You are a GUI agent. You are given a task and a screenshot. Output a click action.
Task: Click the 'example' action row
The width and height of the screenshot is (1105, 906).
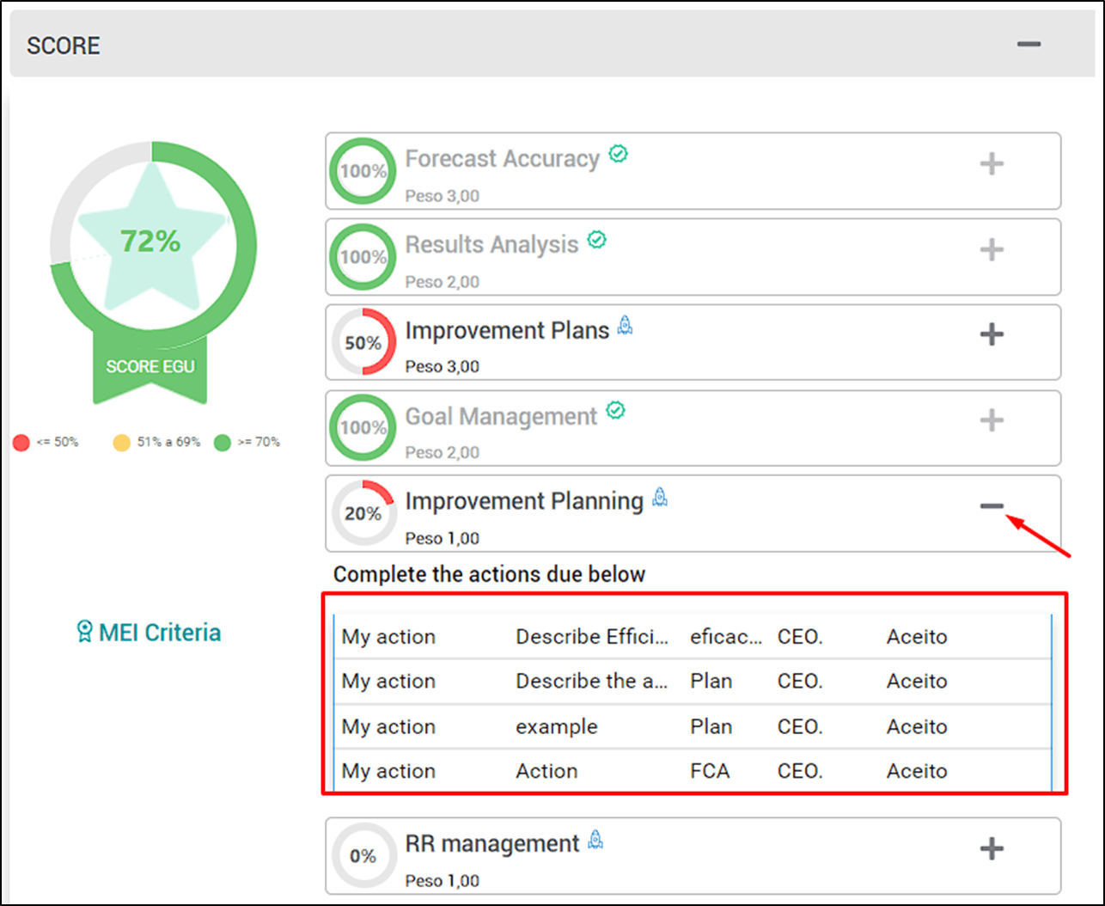pos(693,726)
